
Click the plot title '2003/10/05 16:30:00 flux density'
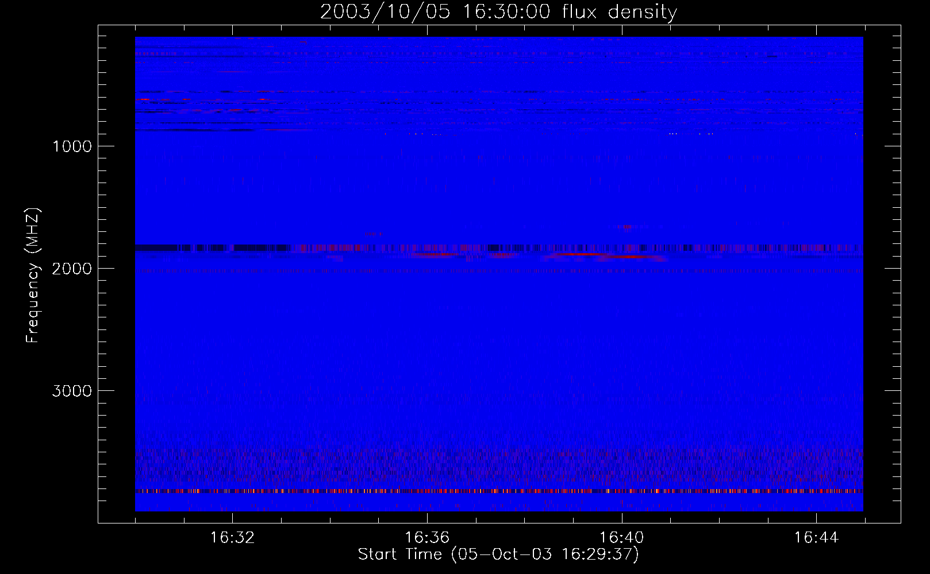(498, 12)
